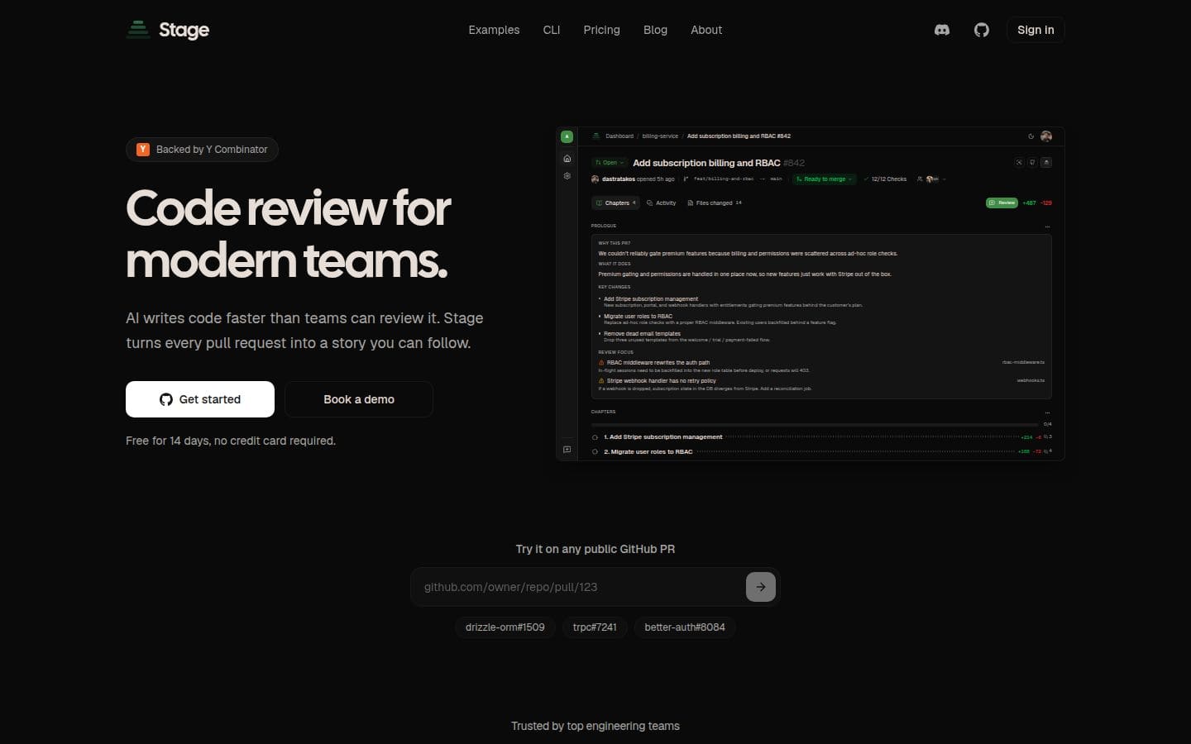Click the 'Trusted by top engineering teams' text
This screenshot has width=1191, height=744.
pos(595,726)
